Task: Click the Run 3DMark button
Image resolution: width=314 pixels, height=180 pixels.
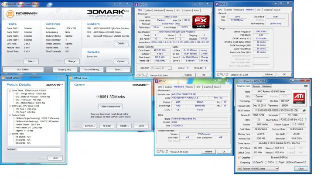Action: pyautogui.click(x=23, y=69)
